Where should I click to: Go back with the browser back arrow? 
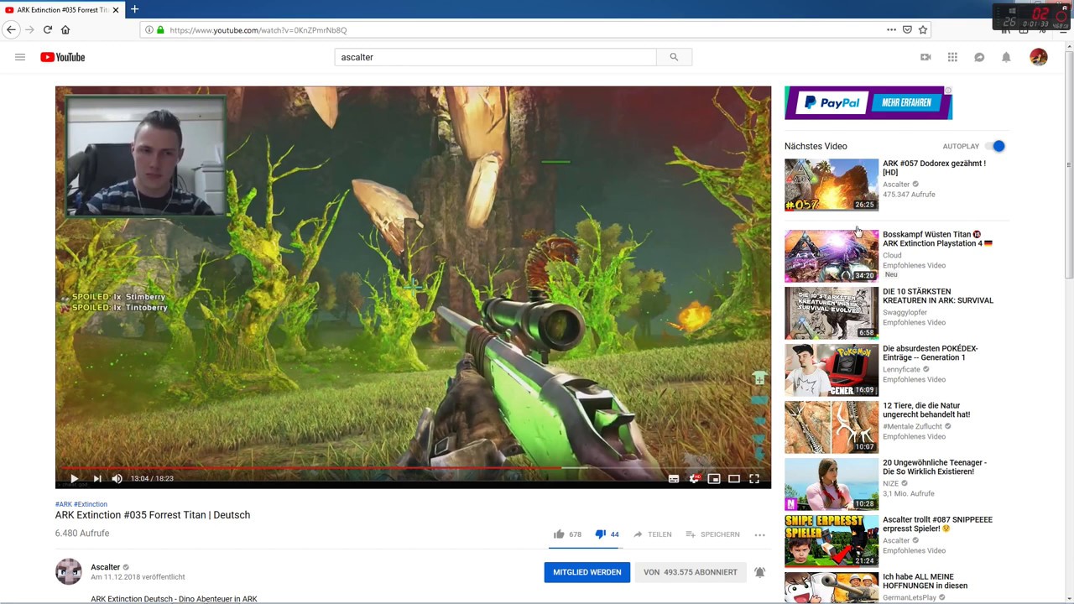tap(11, 29)
